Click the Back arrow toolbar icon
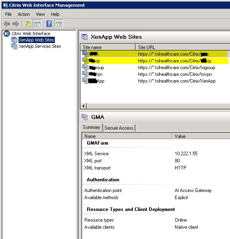The width and height of the screenshot is (230, 239). 7,24
